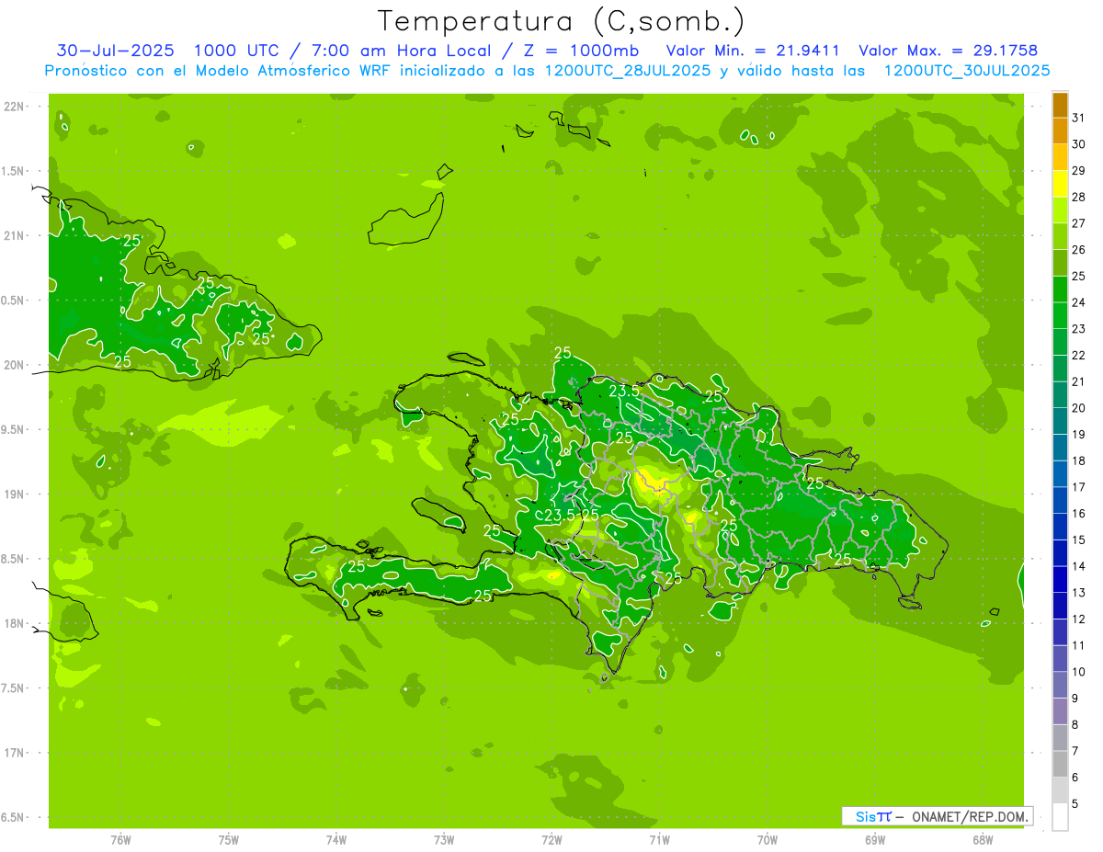Click the legend swatch between 28 and 29
The width and height of the screenshot is (1103, 852).
(1060, 183)
